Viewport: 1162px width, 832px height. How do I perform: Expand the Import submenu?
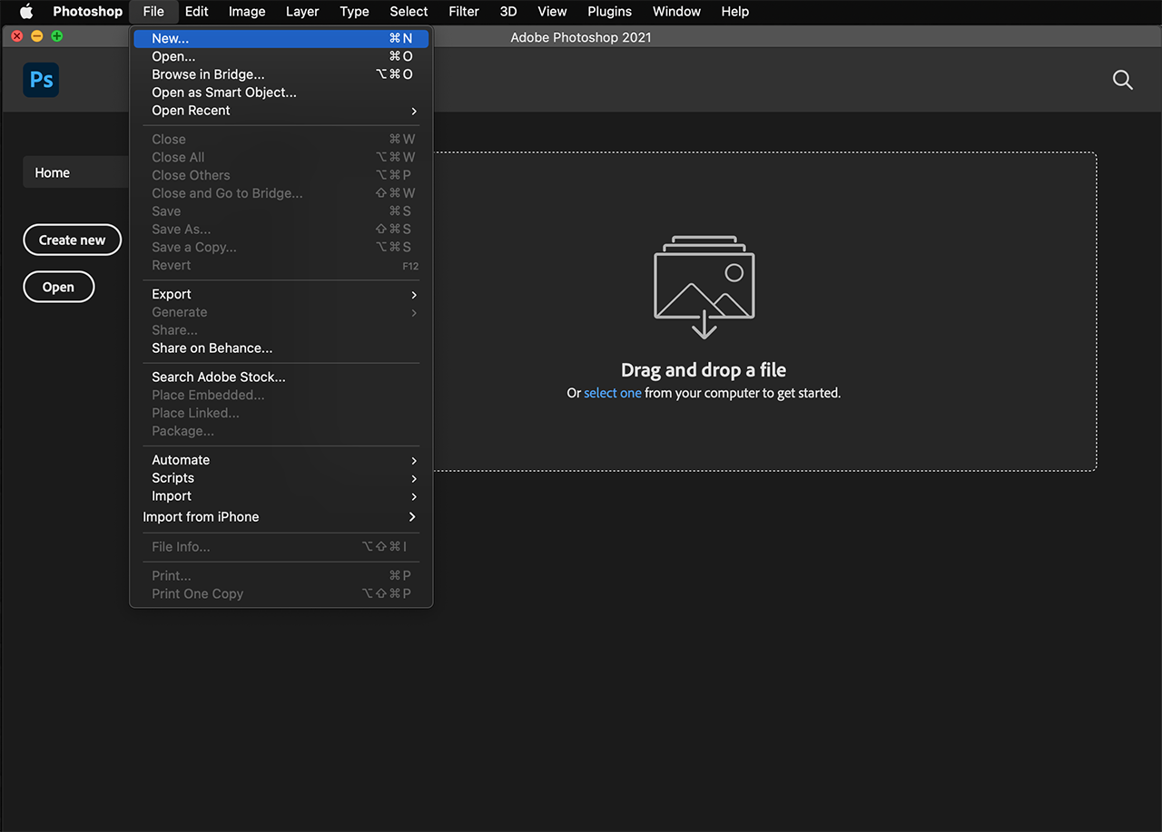pos(281,496)
